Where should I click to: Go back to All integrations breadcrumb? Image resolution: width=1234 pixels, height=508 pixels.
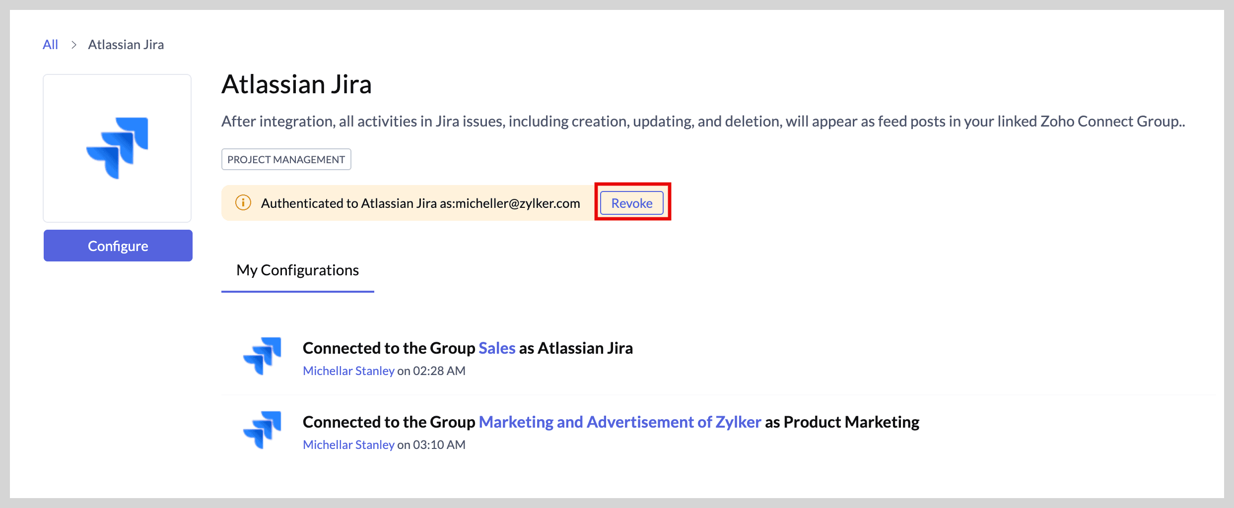click(x=50, y=45)
